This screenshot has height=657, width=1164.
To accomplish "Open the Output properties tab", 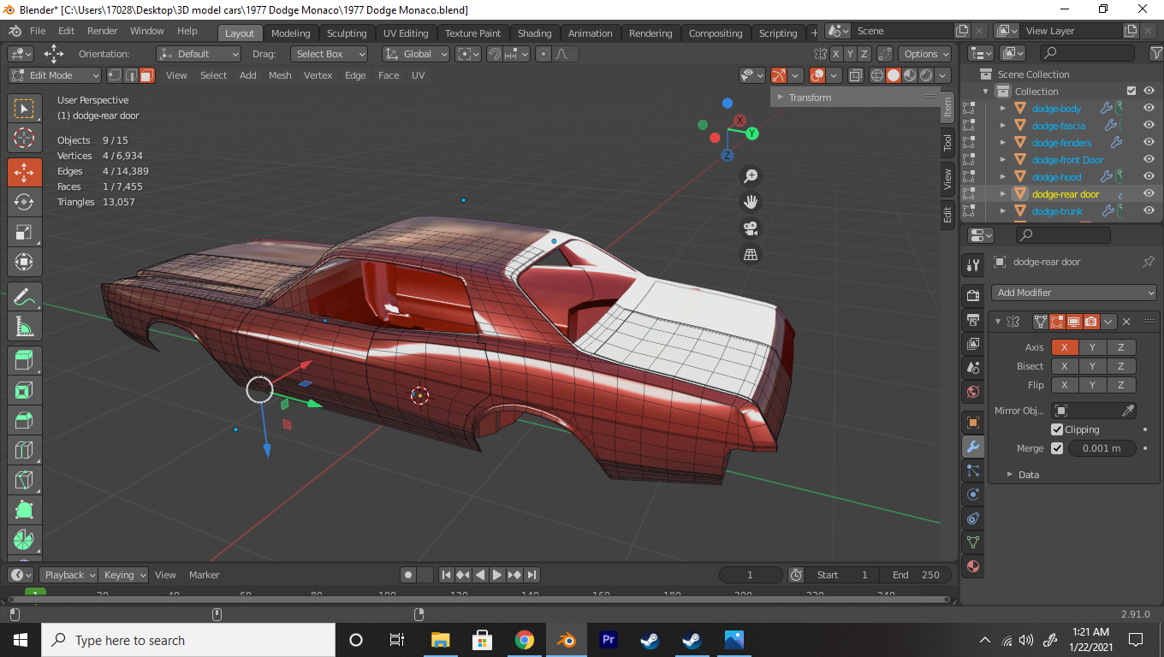I will pyautogui.click(x=973, y=320).
